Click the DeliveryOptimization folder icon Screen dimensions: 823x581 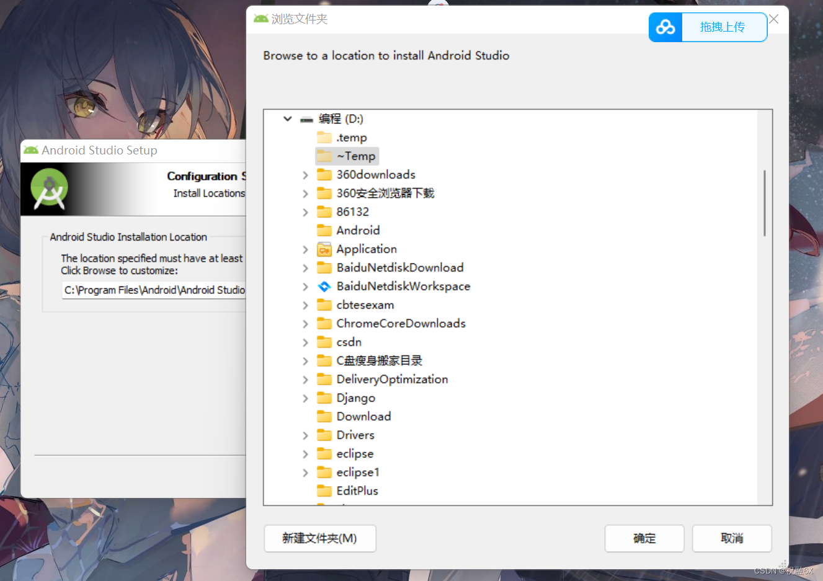324,379
